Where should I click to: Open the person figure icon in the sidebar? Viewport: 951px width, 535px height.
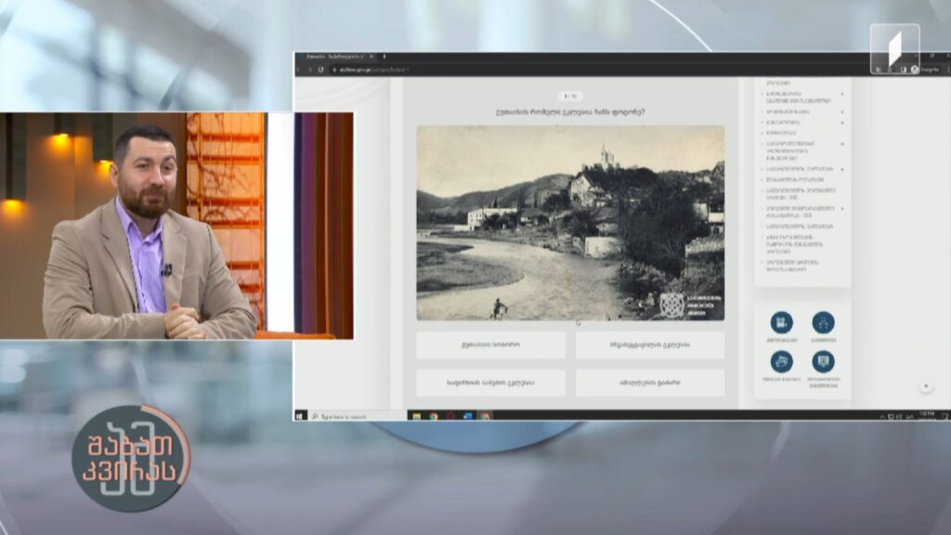823,322
